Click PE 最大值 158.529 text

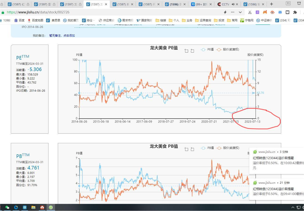27,74
